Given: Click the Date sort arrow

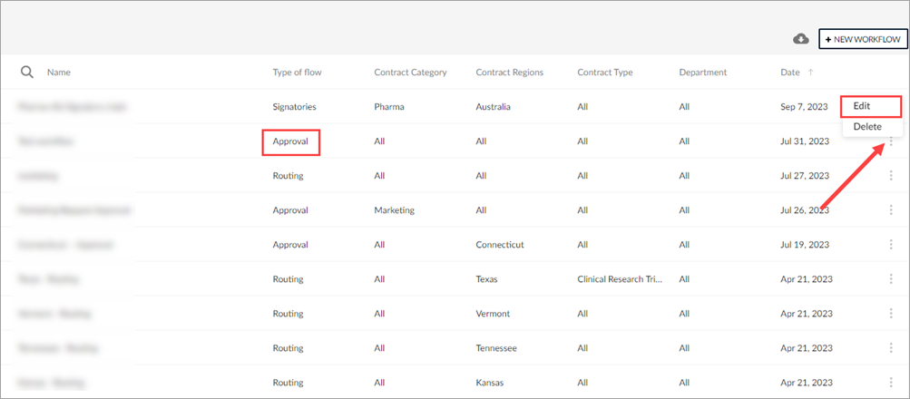Looking at the screenshot, I should 811,73.
